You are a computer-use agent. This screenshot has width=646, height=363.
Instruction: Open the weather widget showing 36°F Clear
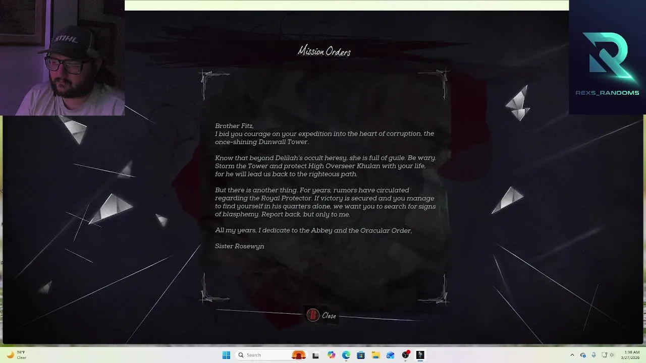[16, 355]
